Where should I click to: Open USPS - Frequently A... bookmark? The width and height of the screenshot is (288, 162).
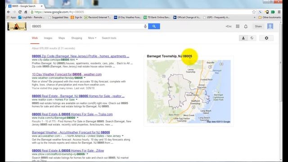(x=216, y=17)
